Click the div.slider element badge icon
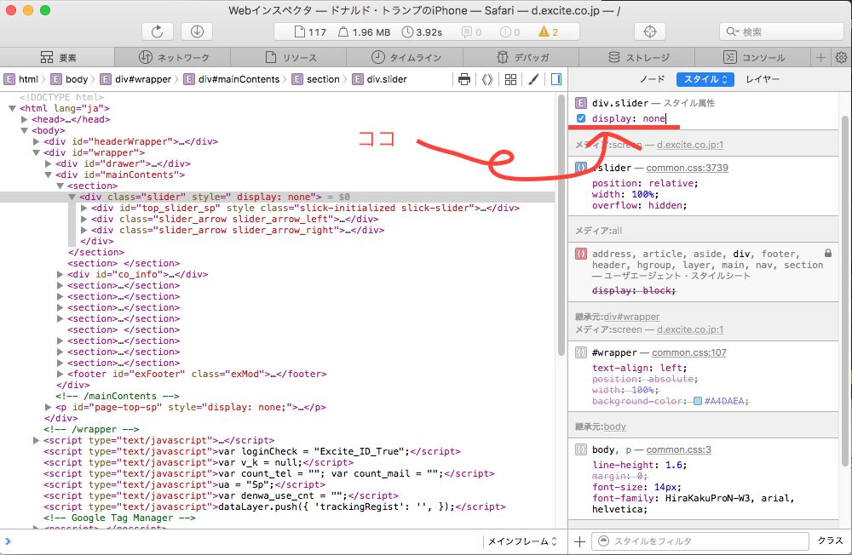852x555 pixels. [x=581, y=103]
